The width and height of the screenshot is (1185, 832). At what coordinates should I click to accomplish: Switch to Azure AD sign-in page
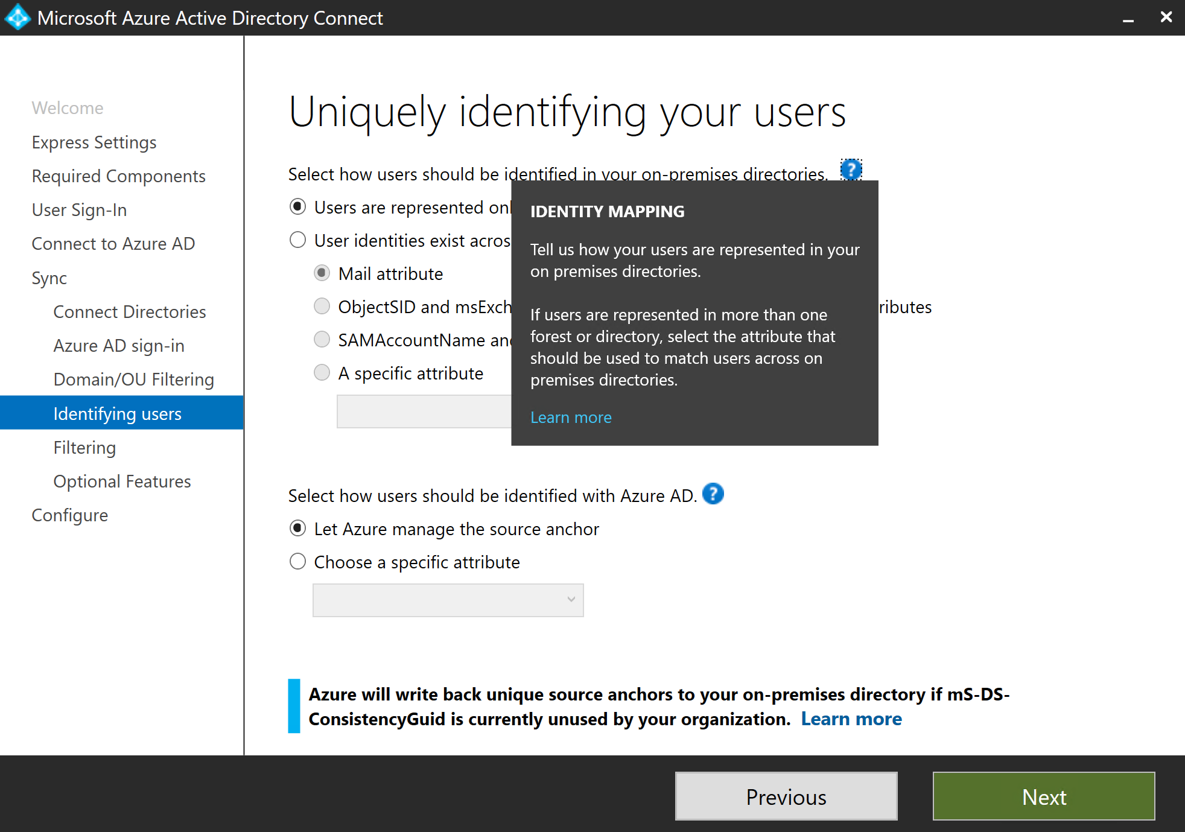coord(118,345)
